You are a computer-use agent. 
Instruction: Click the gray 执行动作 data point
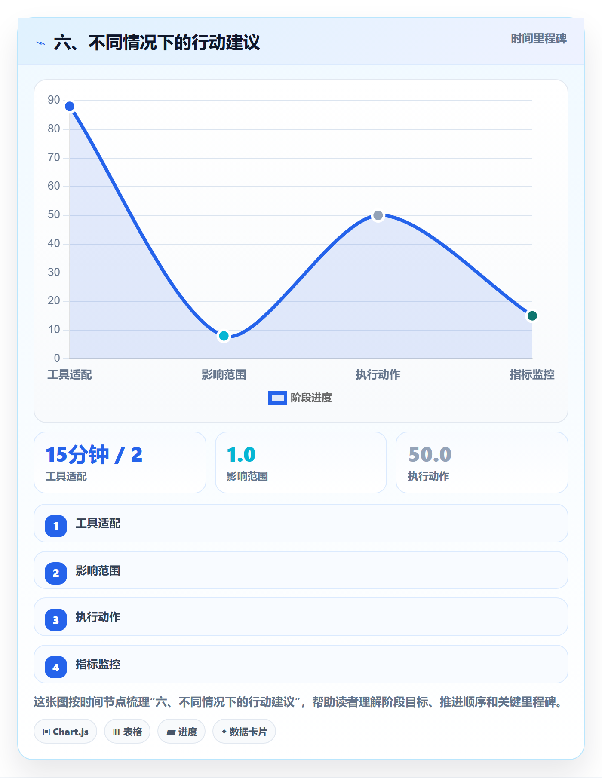pos(378,215)
